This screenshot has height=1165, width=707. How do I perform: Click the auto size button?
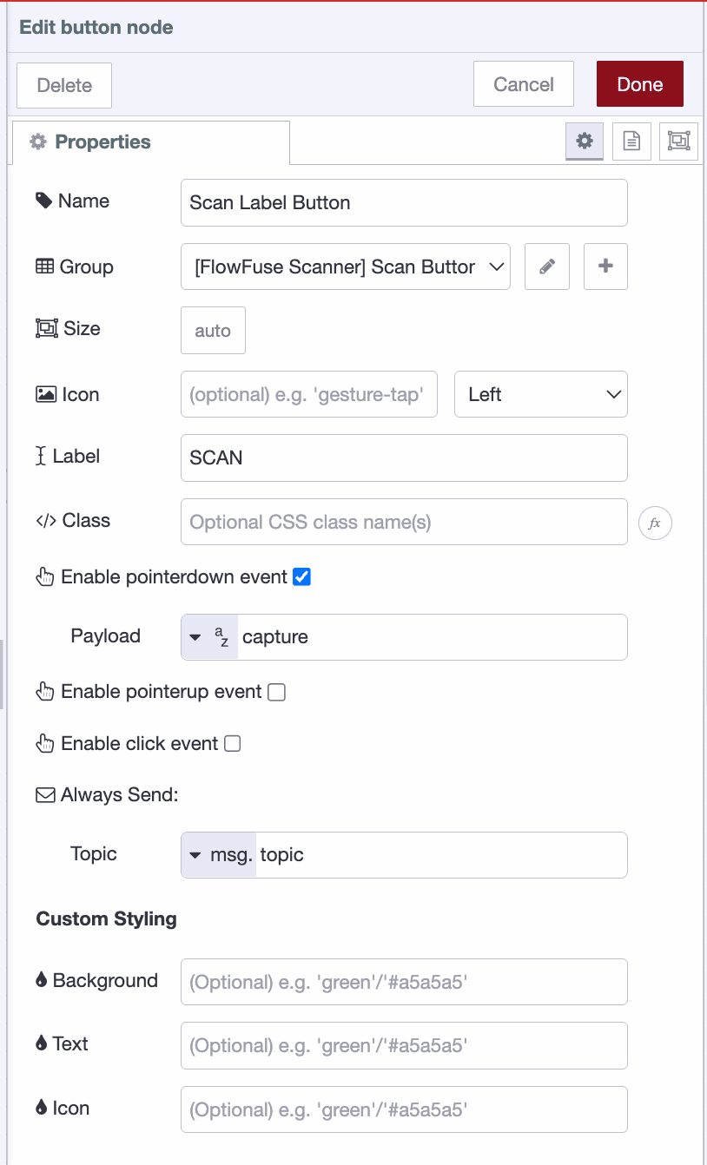click(x=212, y=330)
